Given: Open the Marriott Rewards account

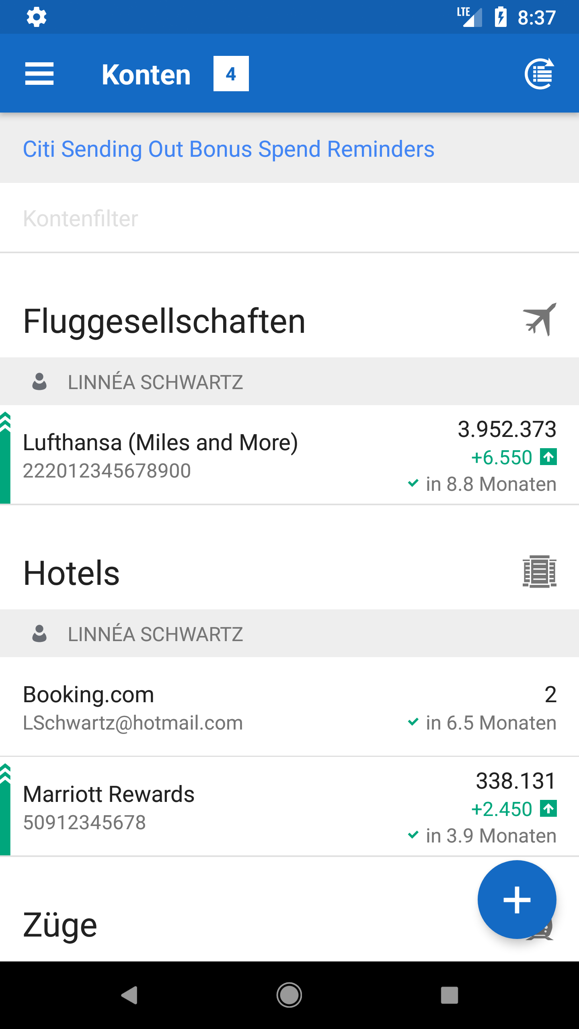Looking at the screenshot, I should [x=289, y=807].
